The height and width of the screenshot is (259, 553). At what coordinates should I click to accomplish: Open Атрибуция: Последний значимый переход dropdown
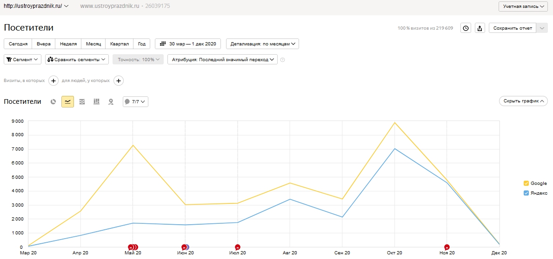(222, 59)
